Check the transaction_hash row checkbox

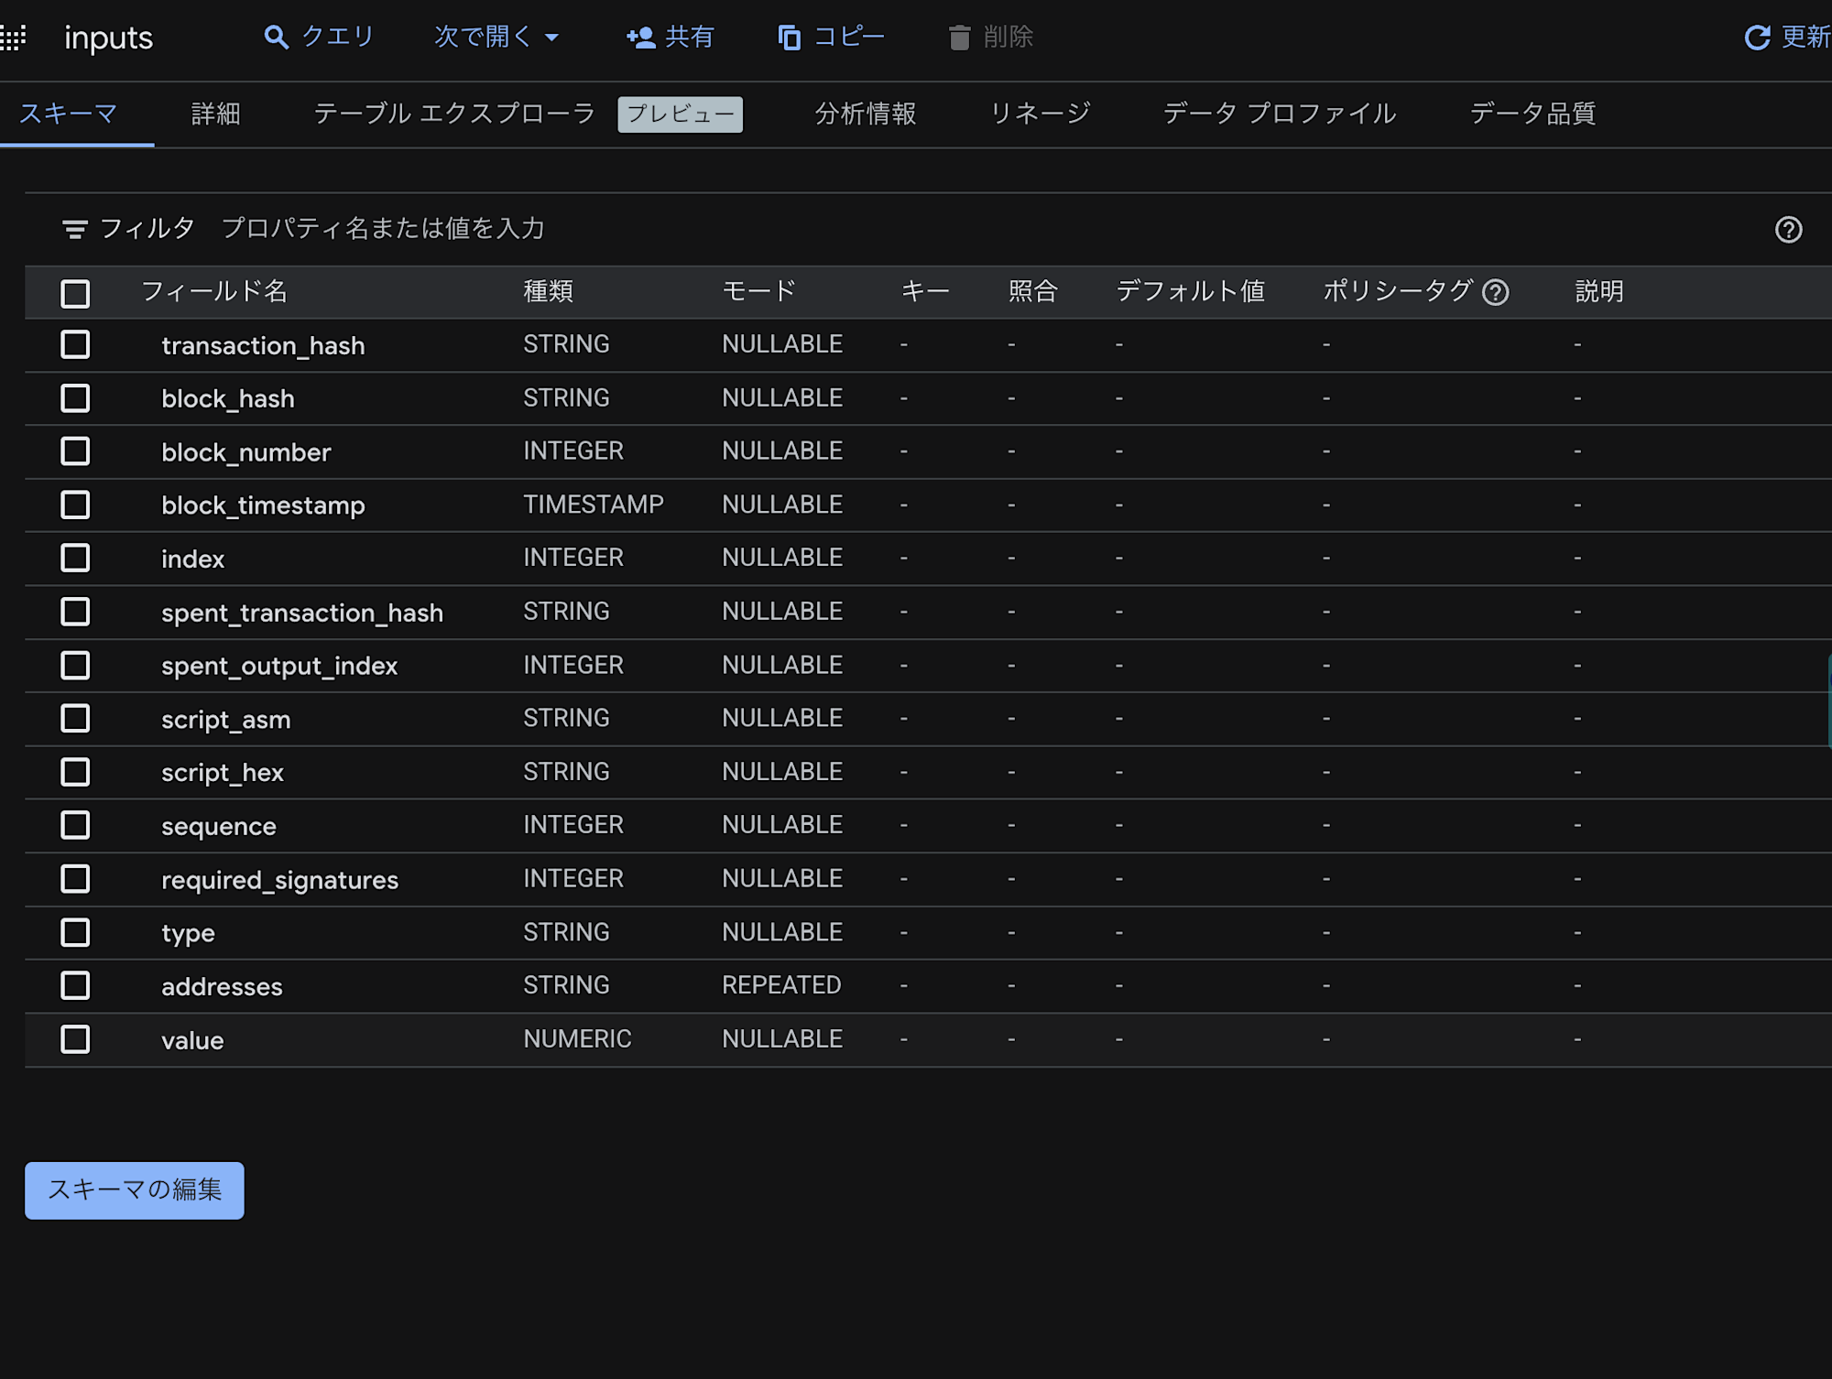[x=75, y=344]
